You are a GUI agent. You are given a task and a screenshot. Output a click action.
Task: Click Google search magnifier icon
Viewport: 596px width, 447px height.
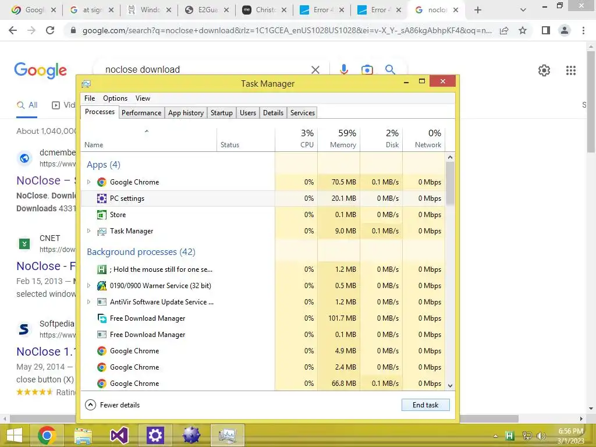click(x=390, y=70)
